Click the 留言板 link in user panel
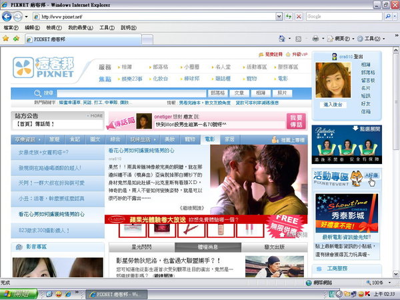Screen dimensions: 400x300 click(368, 81)
